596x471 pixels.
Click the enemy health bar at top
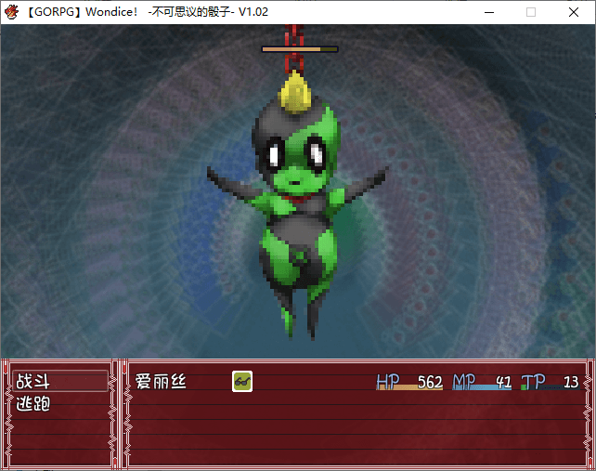(299, 48)
